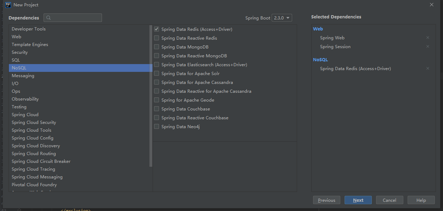This screenshot has width=443, height=211.
Task: Enable Spring for Apache Geode
Action: pyautogui.click(x=156, y=100)
